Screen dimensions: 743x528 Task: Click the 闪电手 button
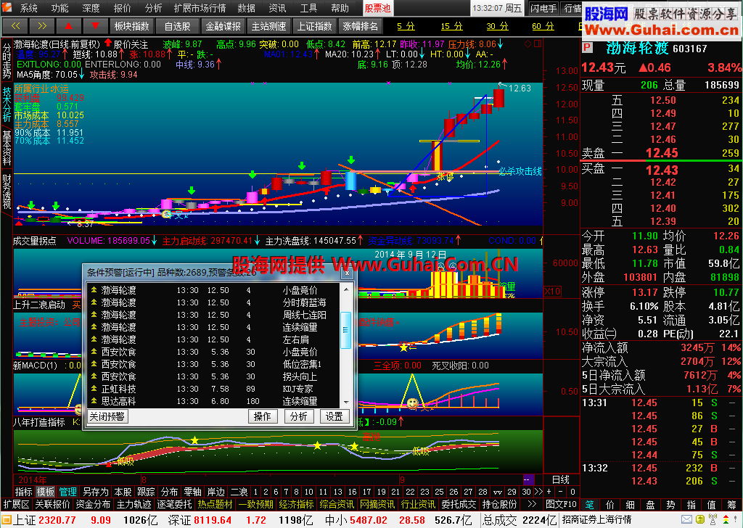click(543, 8)
